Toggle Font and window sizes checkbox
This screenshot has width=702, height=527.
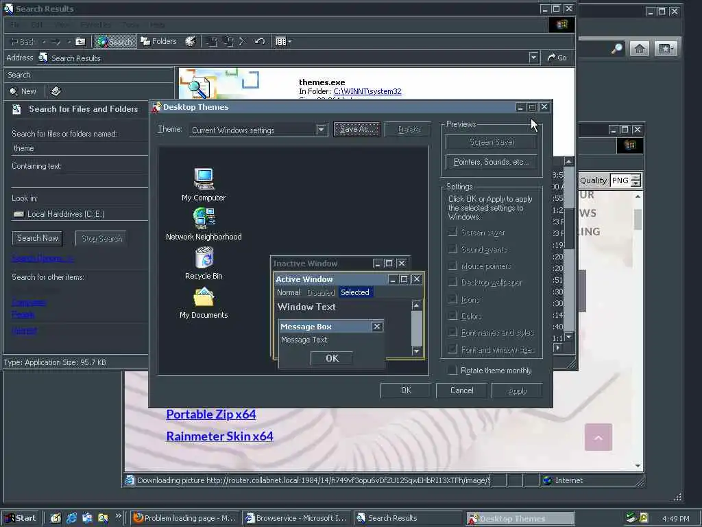tap(453, 349)
